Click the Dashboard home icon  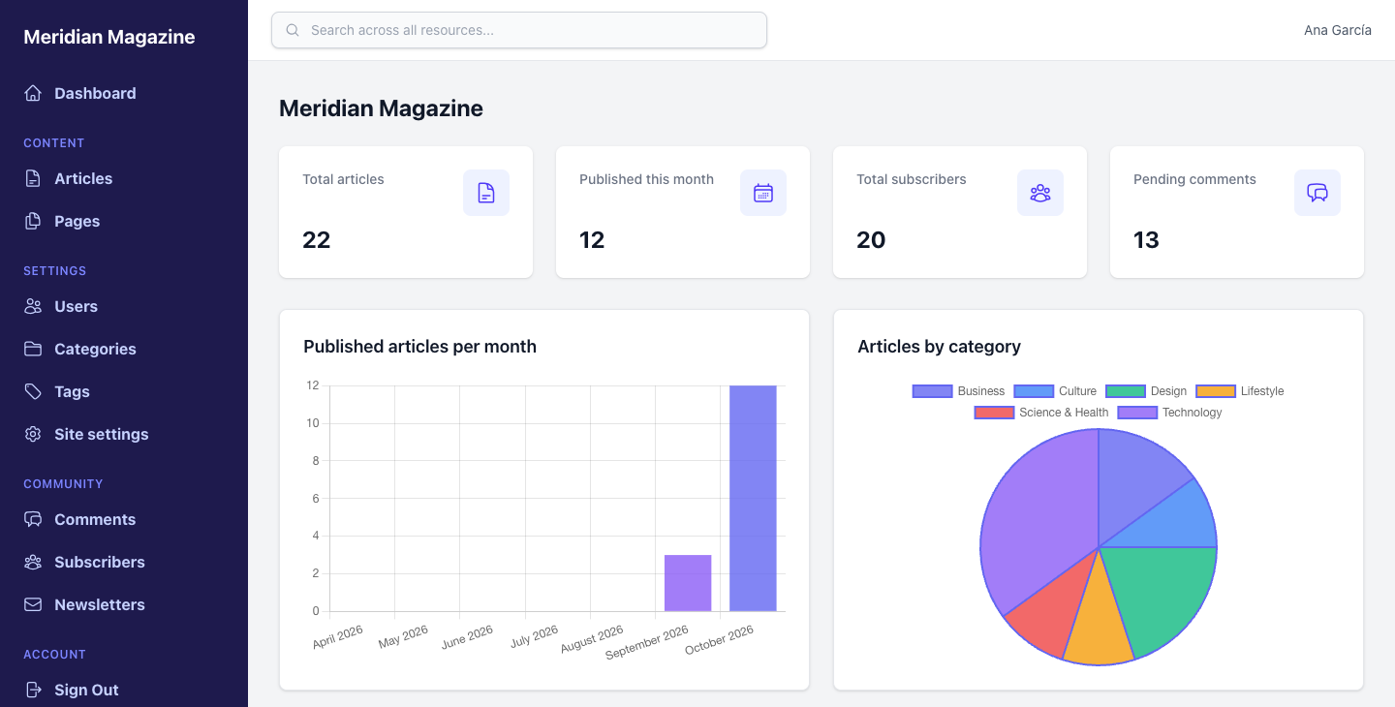[x=33, y=93]
